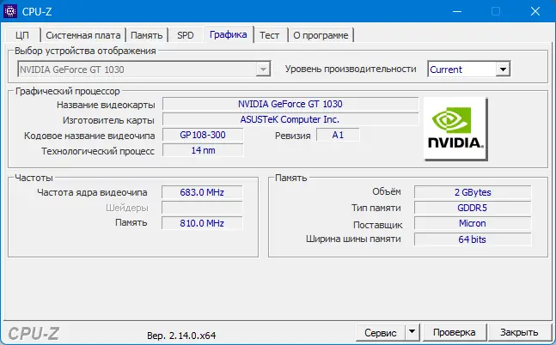Switch to the Системная плата tab
Screen dimensions: 556x345
tap(83, 35)
